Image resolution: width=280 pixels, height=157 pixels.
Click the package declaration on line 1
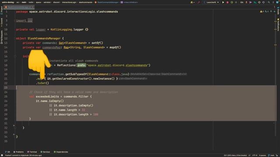[67, 12]
